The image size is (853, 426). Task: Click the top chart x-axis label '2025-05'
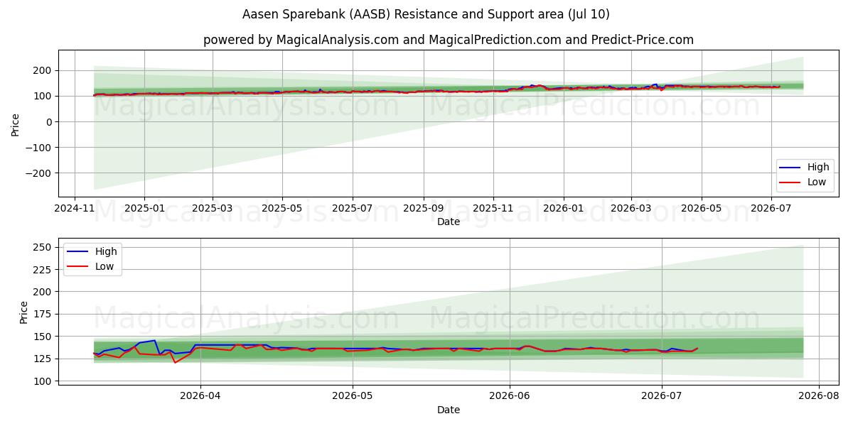click(x=282, y=209)
